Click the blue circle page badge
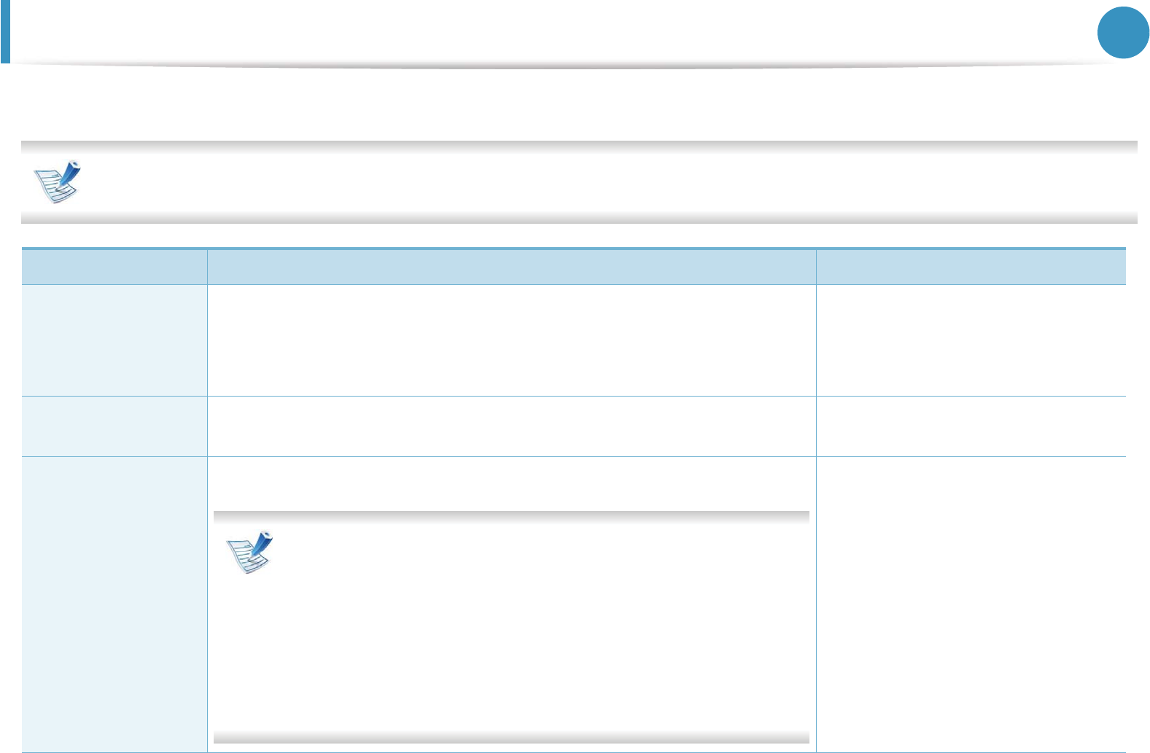The height and width of the screenshot is (753, 1150). (1124, 33)
